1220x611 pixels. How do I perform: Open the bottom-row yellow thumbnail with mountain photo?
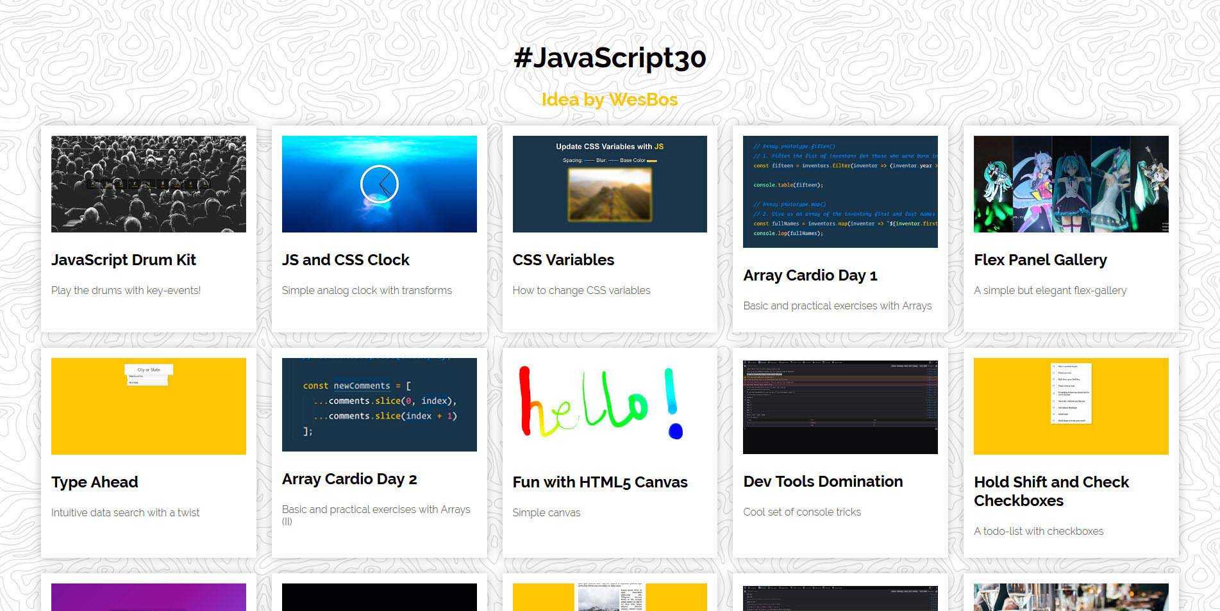click(x=610, y=597)
